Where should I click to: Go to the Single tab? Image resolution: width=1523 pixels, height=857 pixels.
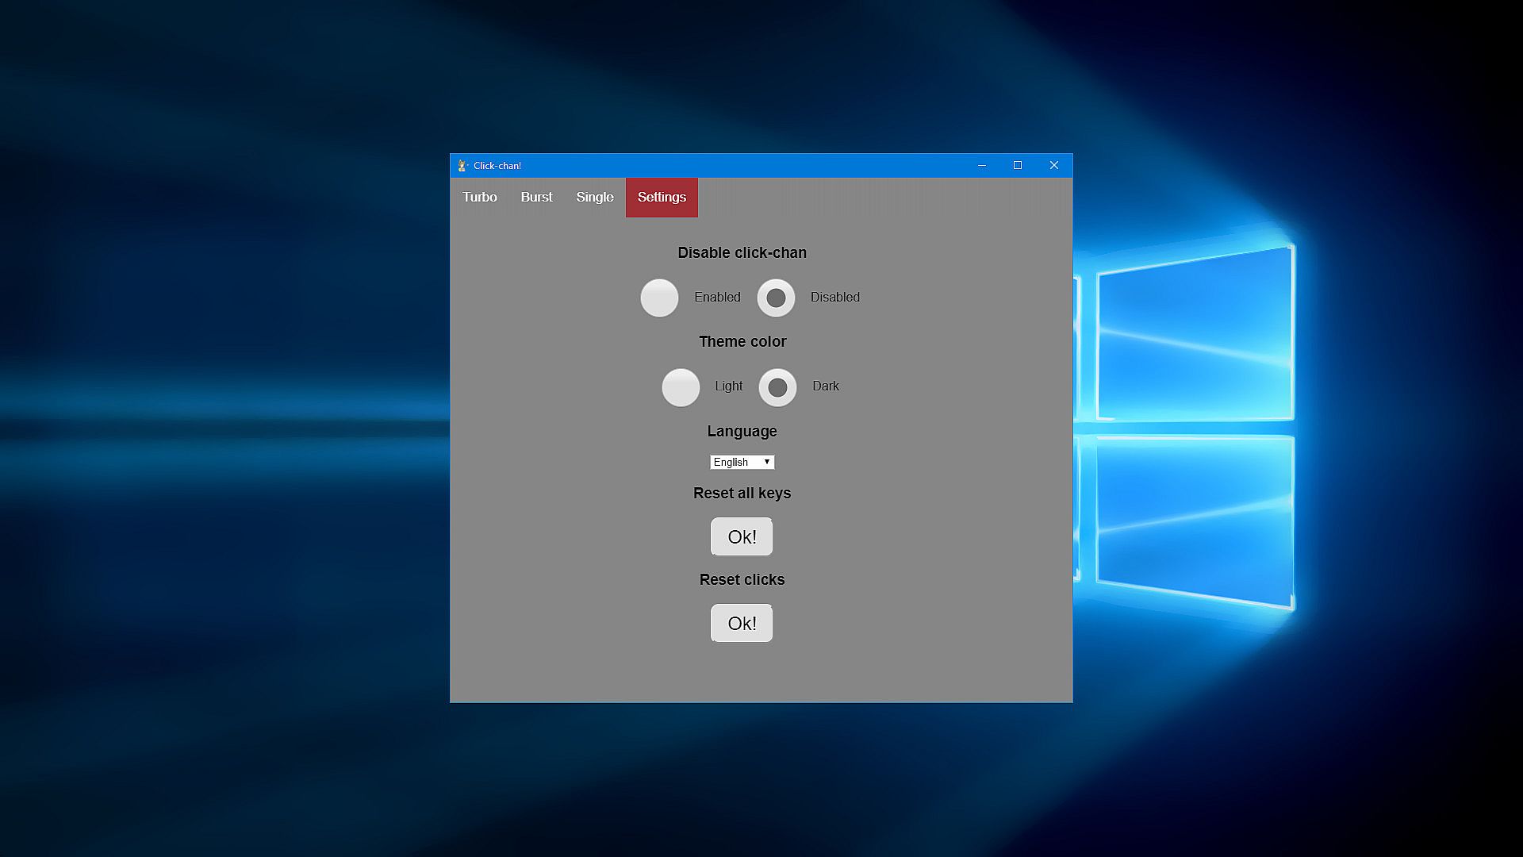(x=595, y=198)
